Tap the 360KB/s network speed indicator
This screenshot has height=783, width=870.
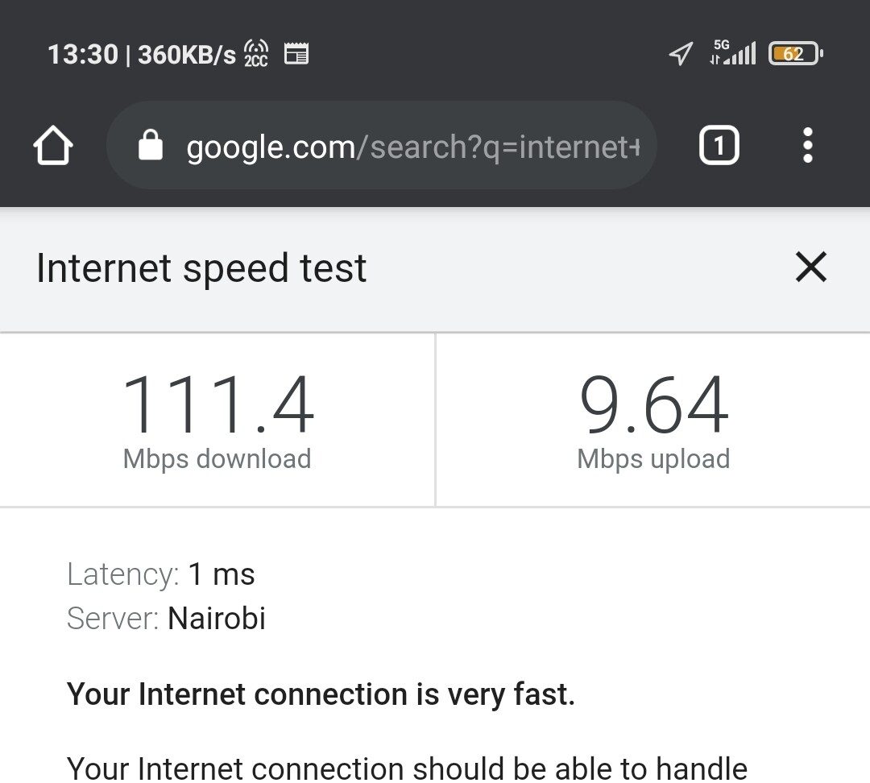(x=187, y=55)
